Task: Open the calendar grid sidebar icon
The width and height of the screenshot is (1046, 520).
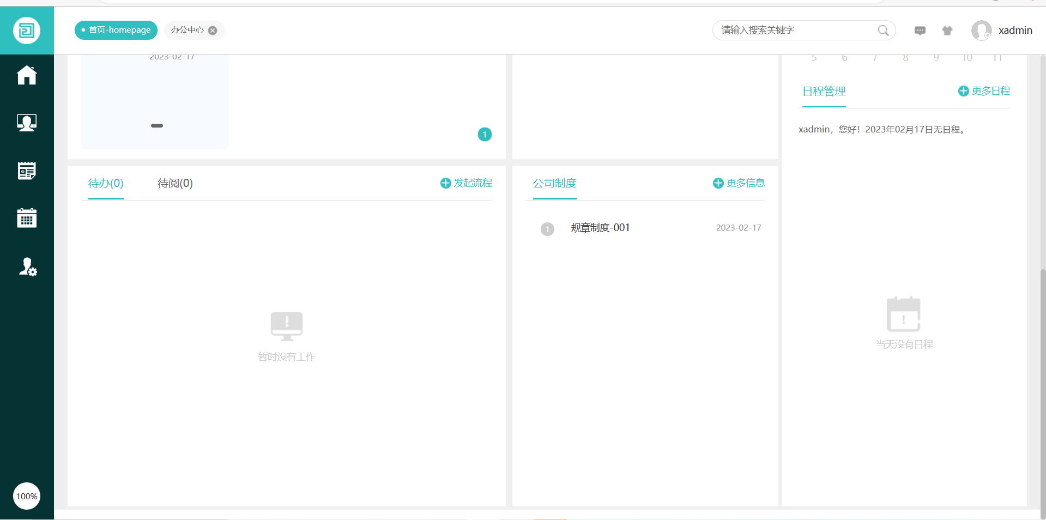Action: tap(27, 218)
